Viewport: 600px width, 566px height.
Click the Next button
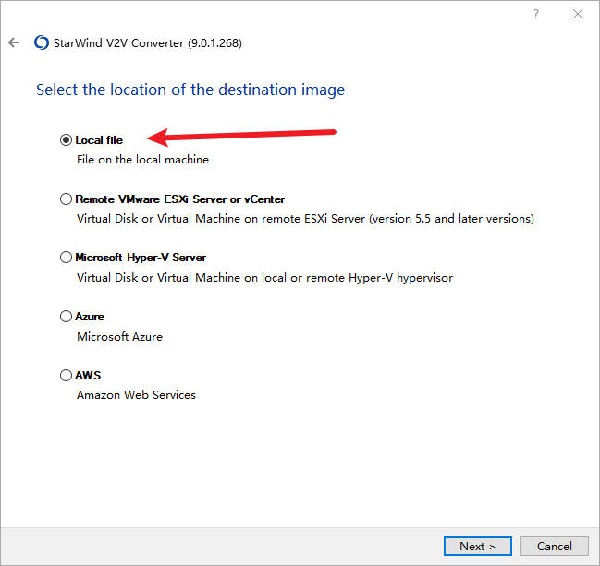point(478,546)
